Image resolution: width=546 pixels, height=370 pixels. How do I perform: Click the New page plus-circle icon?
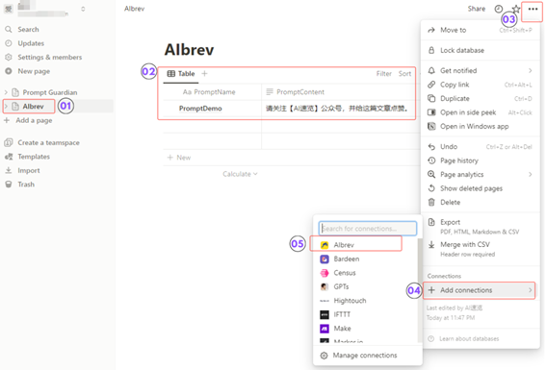point(9,71)
